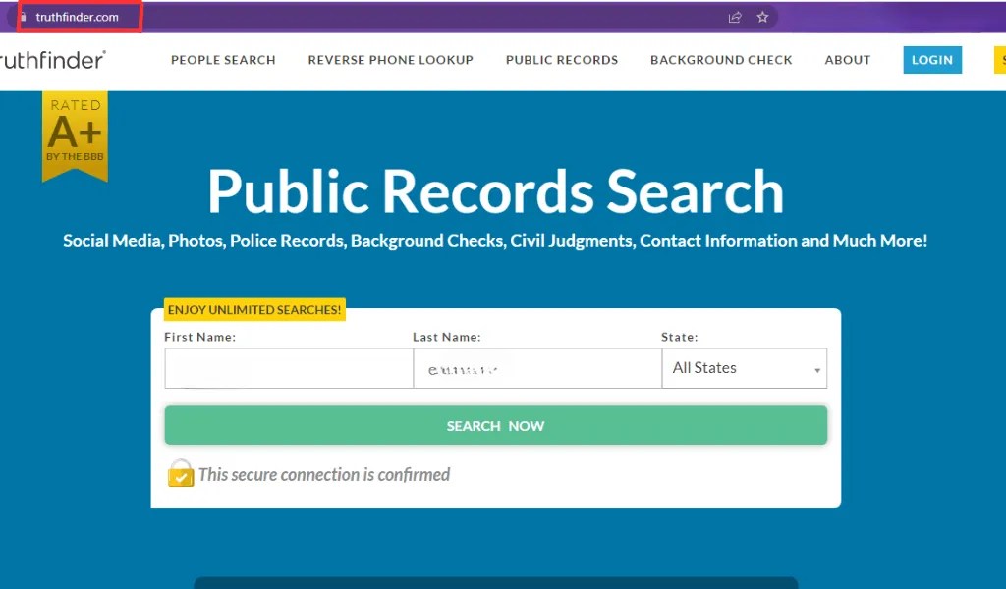The image size is (1006, 589).
Task: Click 'This secure connection is confirmed' text
Action: point(324,474)
